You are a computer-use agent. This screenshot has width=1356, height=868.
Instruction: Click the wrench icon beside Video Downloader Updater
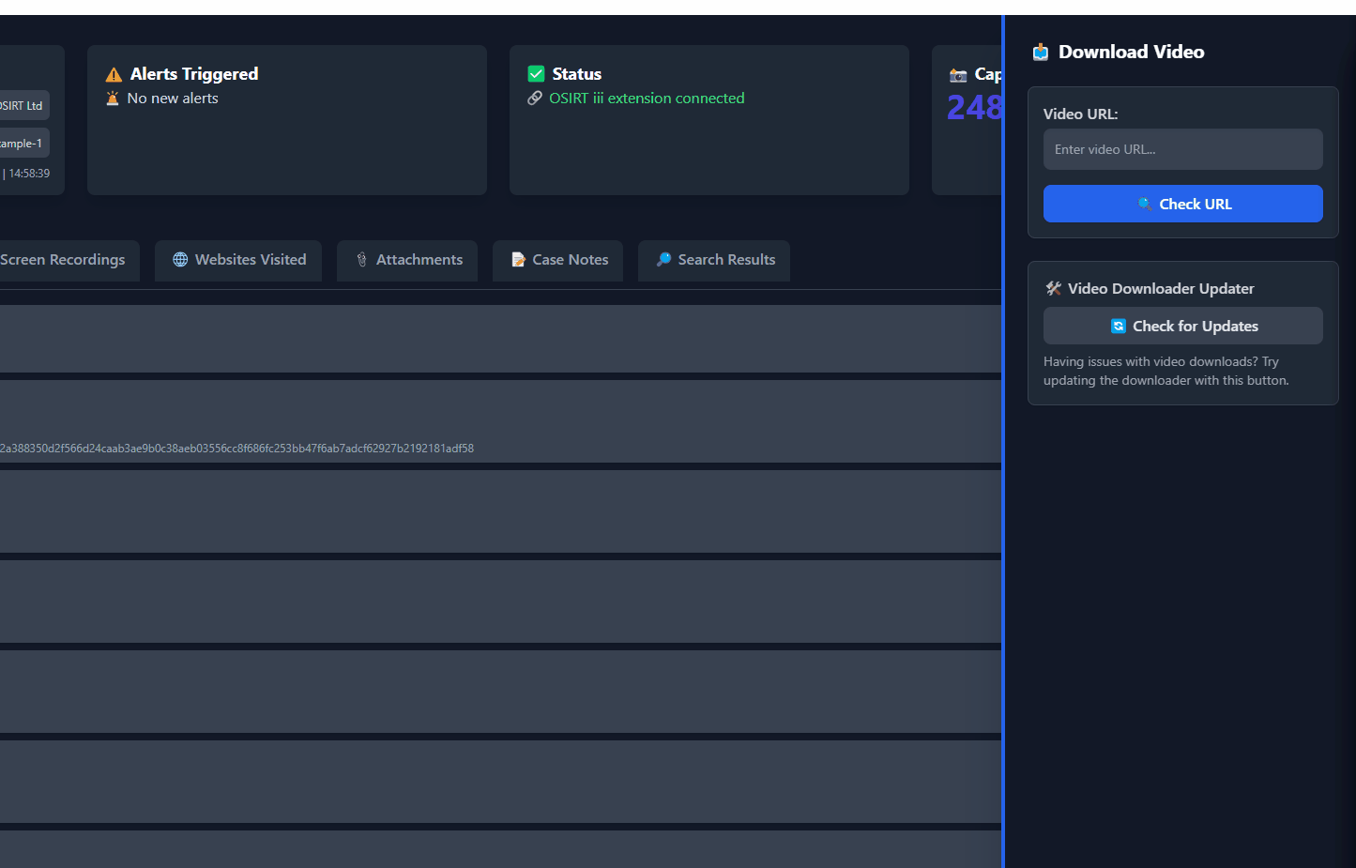tap(1053, 288)
